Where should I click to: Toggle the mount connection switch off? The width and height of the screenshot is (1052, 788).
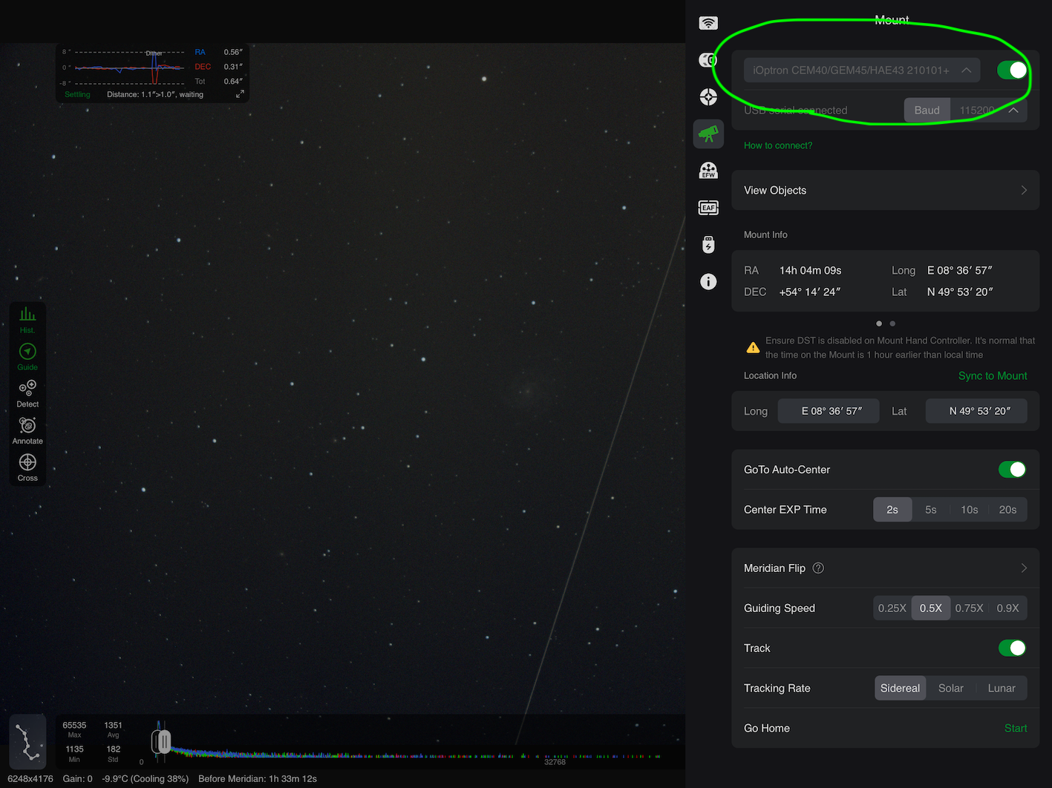[x=1012, y=70]
